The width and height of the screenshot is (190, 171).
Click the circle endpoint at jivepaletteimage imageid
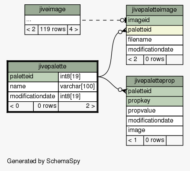pos(122,20)
